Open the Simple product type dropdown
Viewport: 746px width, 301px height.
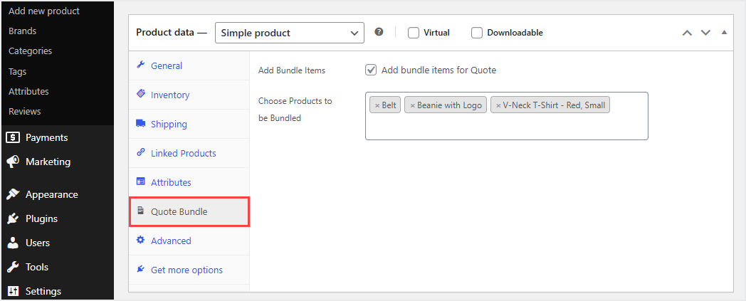[289, 33]
